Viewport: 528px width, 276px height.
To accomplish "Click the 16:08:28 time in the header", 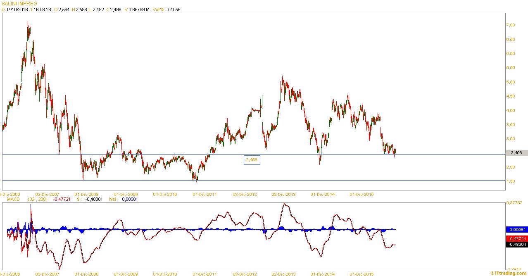I will point(42,10).
